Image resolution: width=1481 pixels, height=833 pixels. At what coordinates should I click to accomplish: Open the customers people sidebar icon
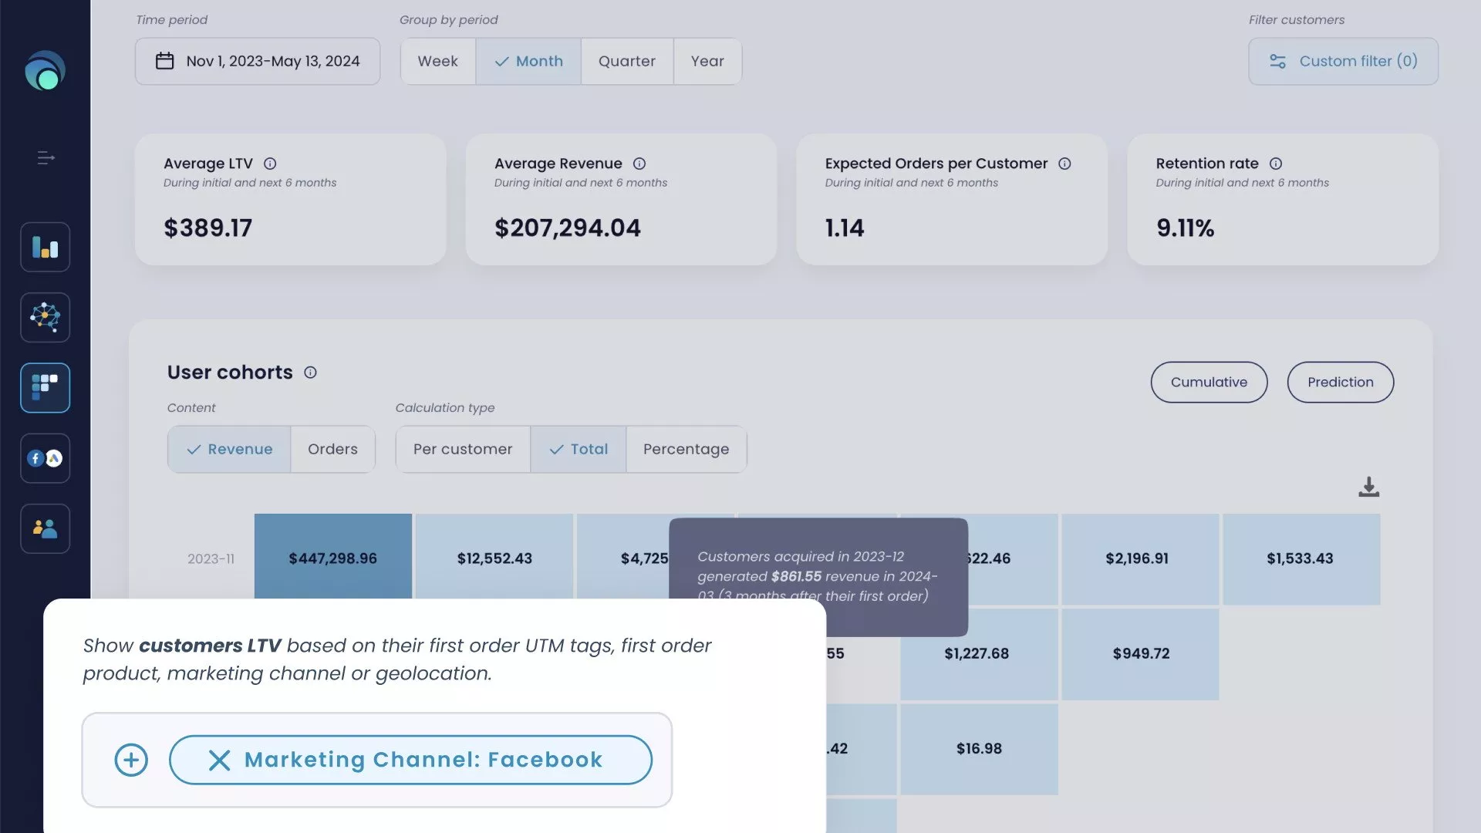pos(45,528)
